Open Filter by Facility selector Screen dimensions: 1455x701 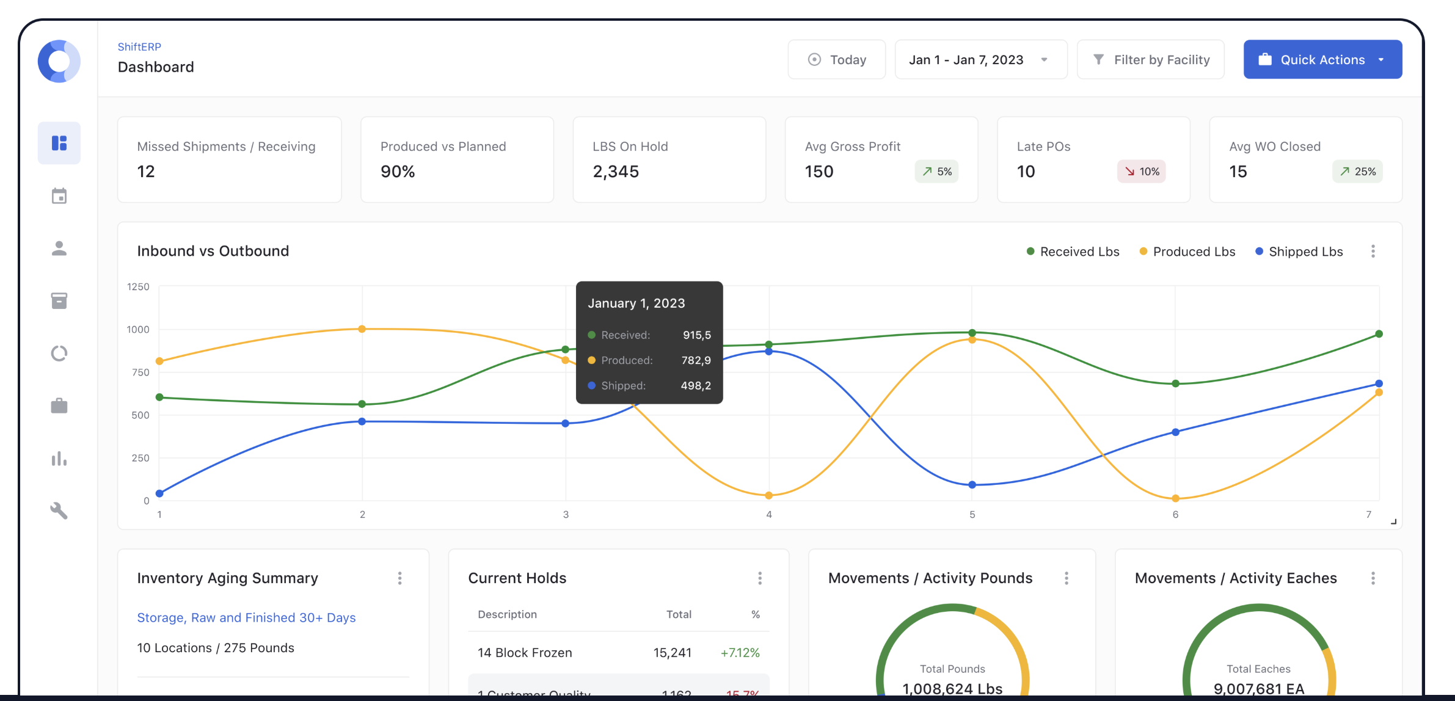click(1151, 60)
